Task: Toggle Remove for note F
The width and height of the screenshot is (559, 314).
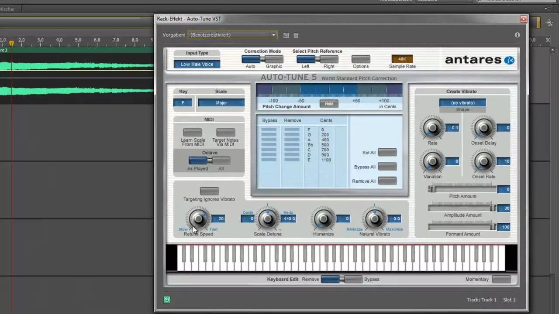Action: coord(292,130)
